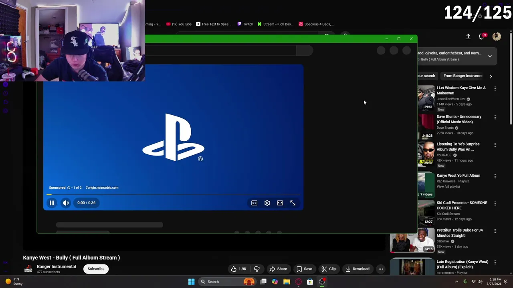Open I Let Wisdom Kaye Give Me A Makeover video
The height and width of the screenshot is (288, 513).
[461, 90]
